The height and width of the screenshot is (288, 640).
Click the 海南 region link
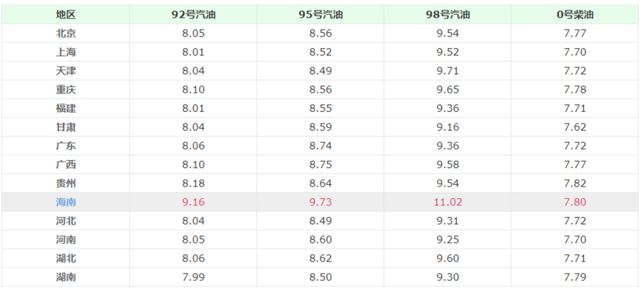(66, 202)
